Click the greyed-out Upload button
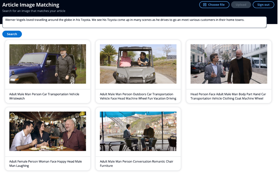The width and height of the screenshot is (278, 174). click(241, 5)
